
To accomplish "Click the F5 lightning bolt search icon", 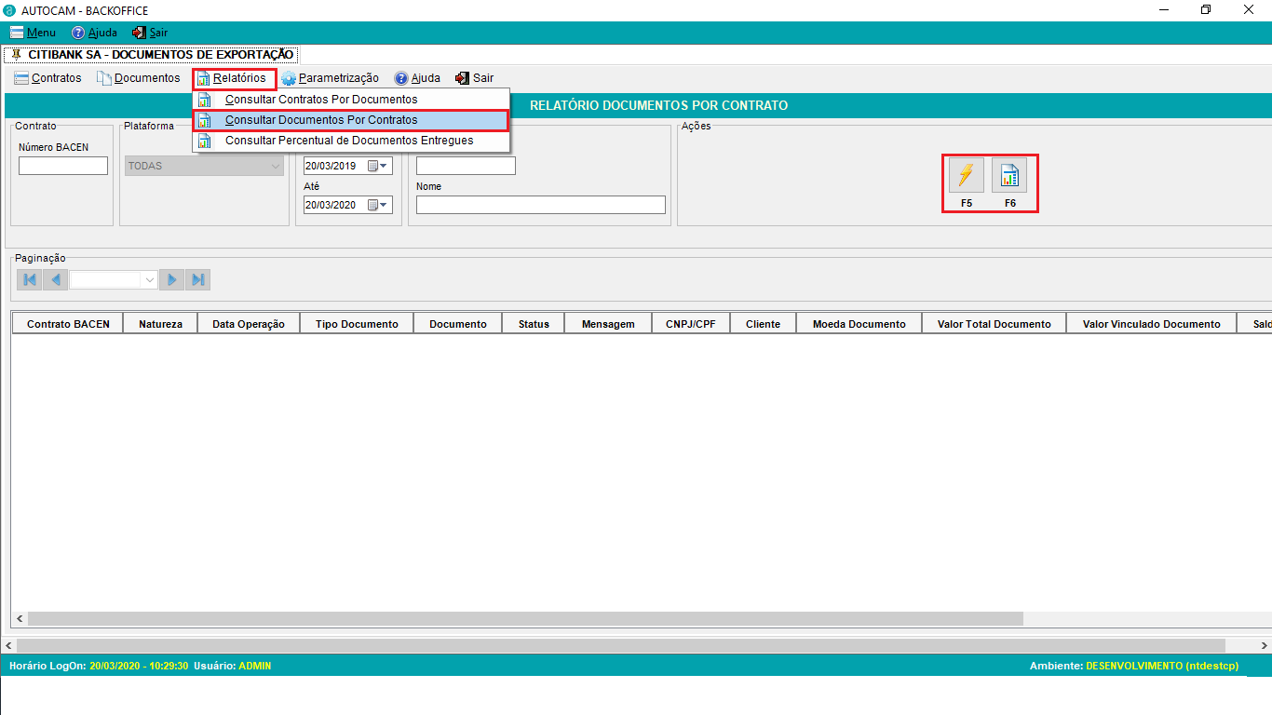I will [966, 175].
